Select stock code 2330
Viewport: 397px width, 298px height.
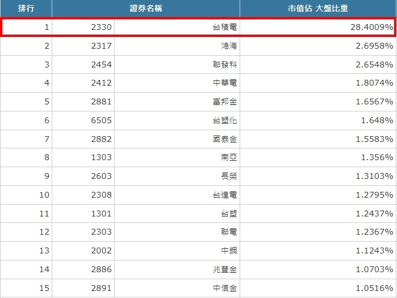101,27
